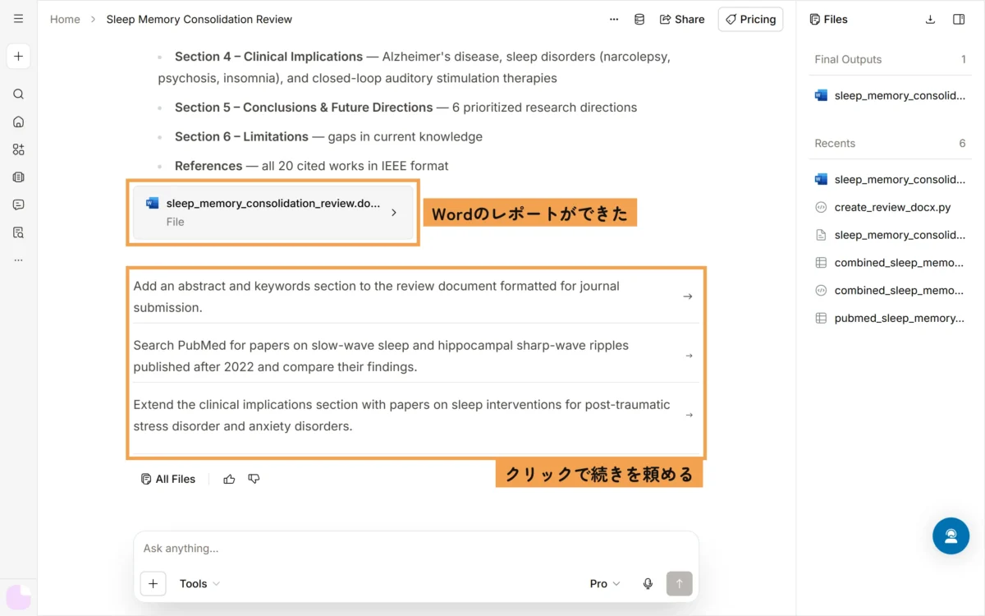
Task: Share this conversation
Action: 682,19
